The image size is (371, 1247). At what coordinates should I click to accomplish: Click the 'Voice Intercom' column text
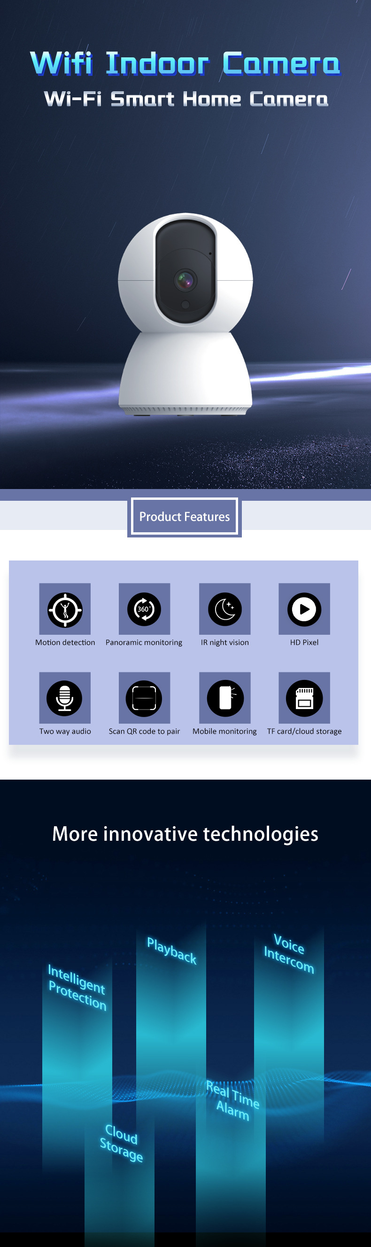(x=289, y=954)
